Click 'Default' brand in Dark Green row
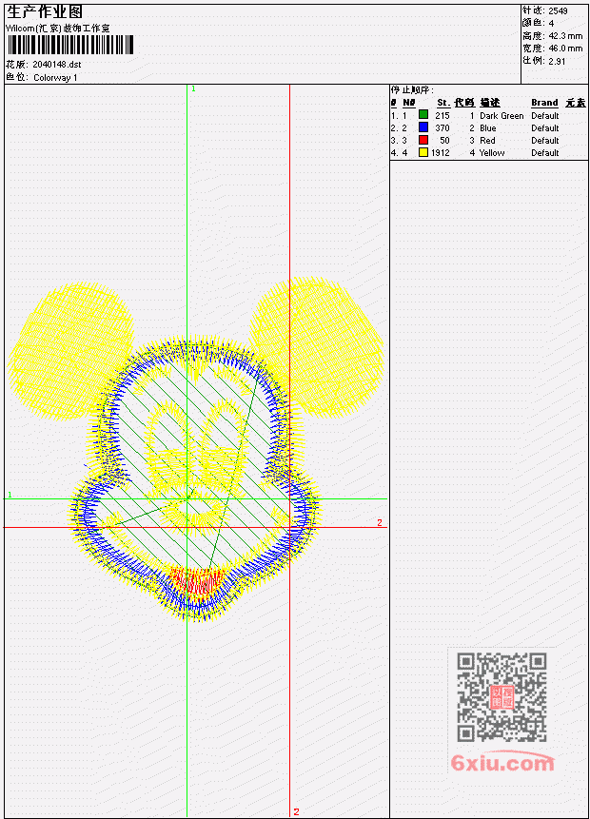Viewport: 590px width, 819px height. tap(545, 115)
